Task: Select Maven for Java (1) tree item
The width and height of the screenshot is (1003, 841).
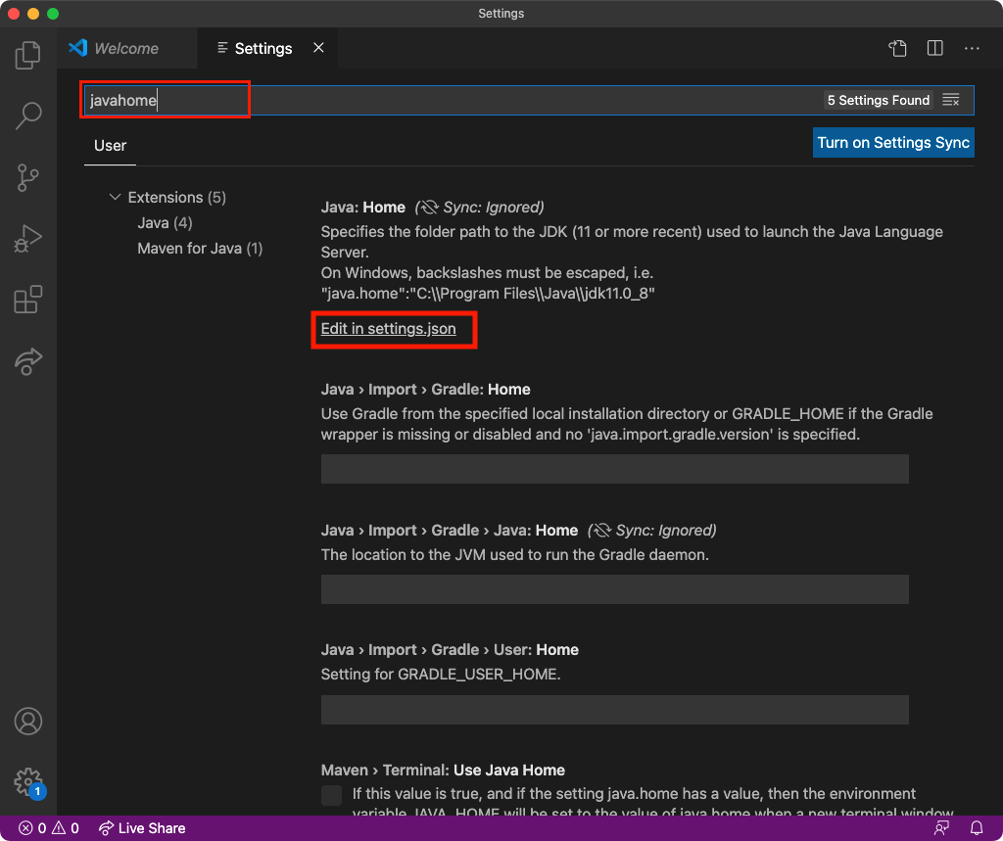Action: (200, 248)
